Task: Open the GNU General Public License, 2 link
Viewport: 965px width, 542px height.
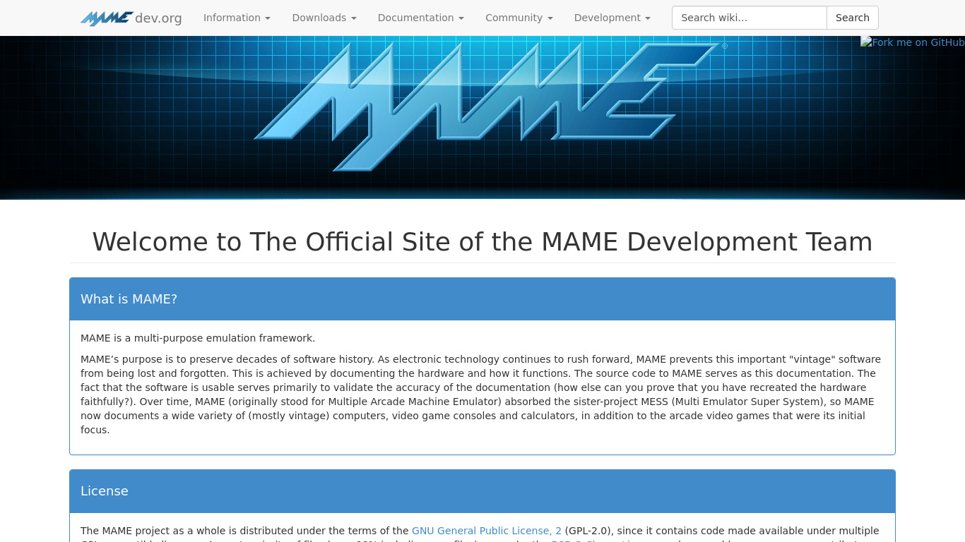Action: click(487, 531)
